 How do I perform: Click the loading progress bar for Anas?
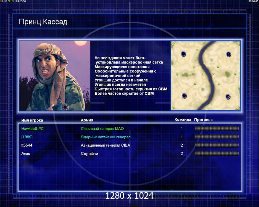(x=217, y=154)
